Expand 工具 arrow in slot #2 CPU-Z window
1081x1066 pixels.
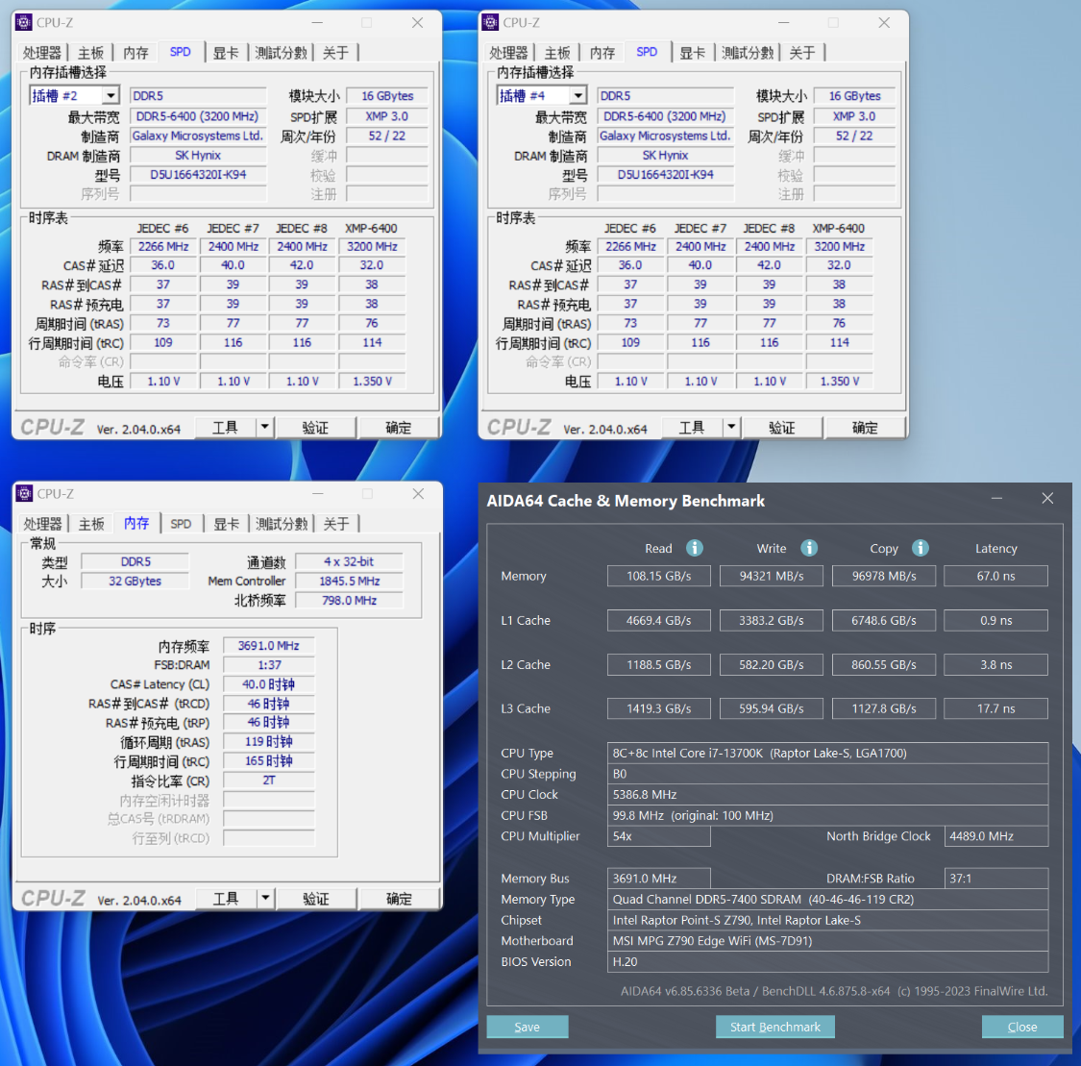265,428
